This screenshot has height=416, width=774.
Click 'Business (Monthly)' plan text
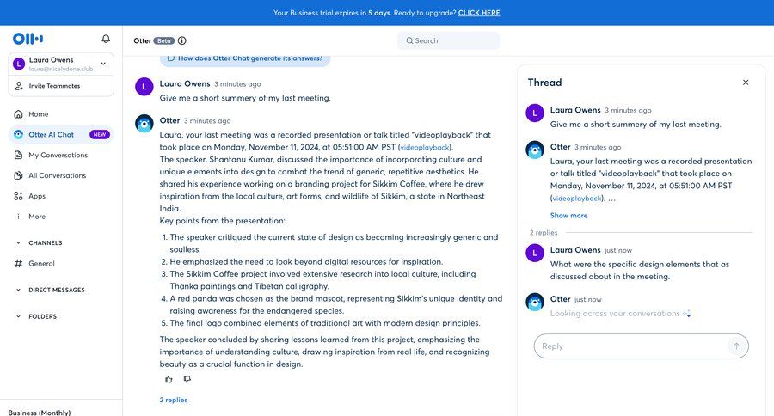click(x=40, y=413)
